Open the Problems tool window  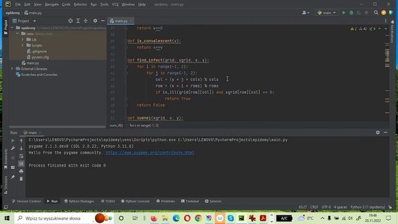point(165,201)
